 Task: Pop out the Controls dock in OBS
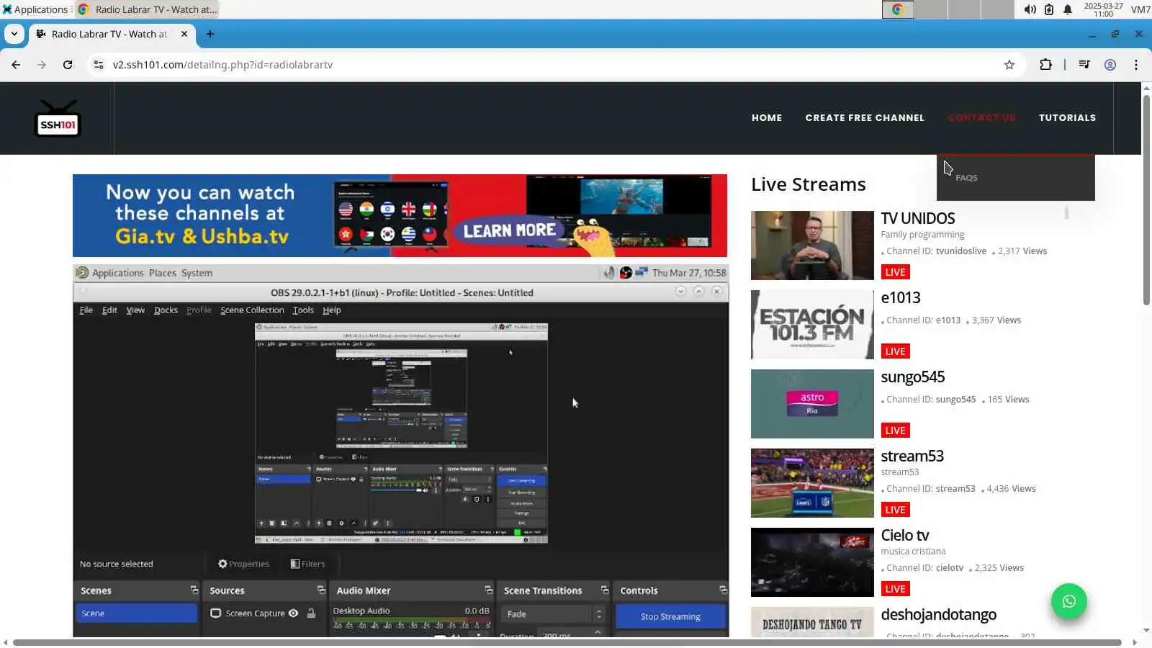[723, 590]
